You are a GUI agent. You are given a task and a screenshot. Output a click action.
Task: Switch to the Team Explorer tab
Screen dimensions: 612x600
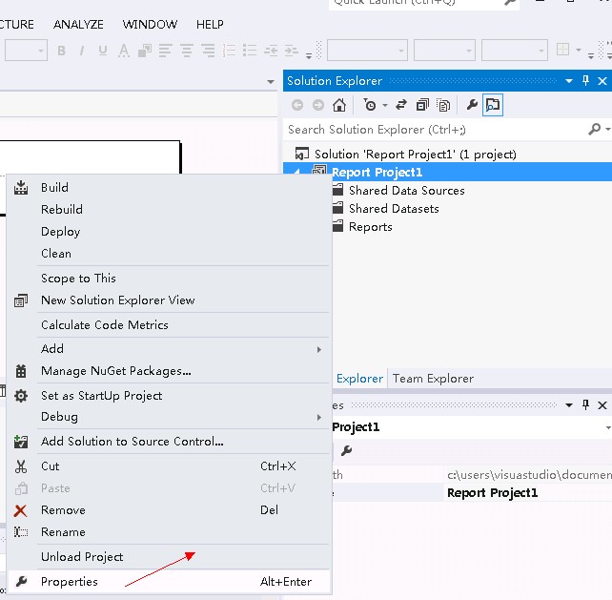coord(433,379)
